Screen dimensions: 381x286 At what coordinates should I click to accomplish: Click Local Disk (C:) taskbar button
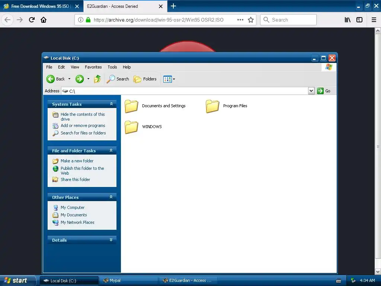coord(69,281)
